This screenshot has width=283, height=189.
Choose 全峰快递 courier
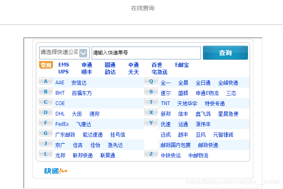click(228, 83)
